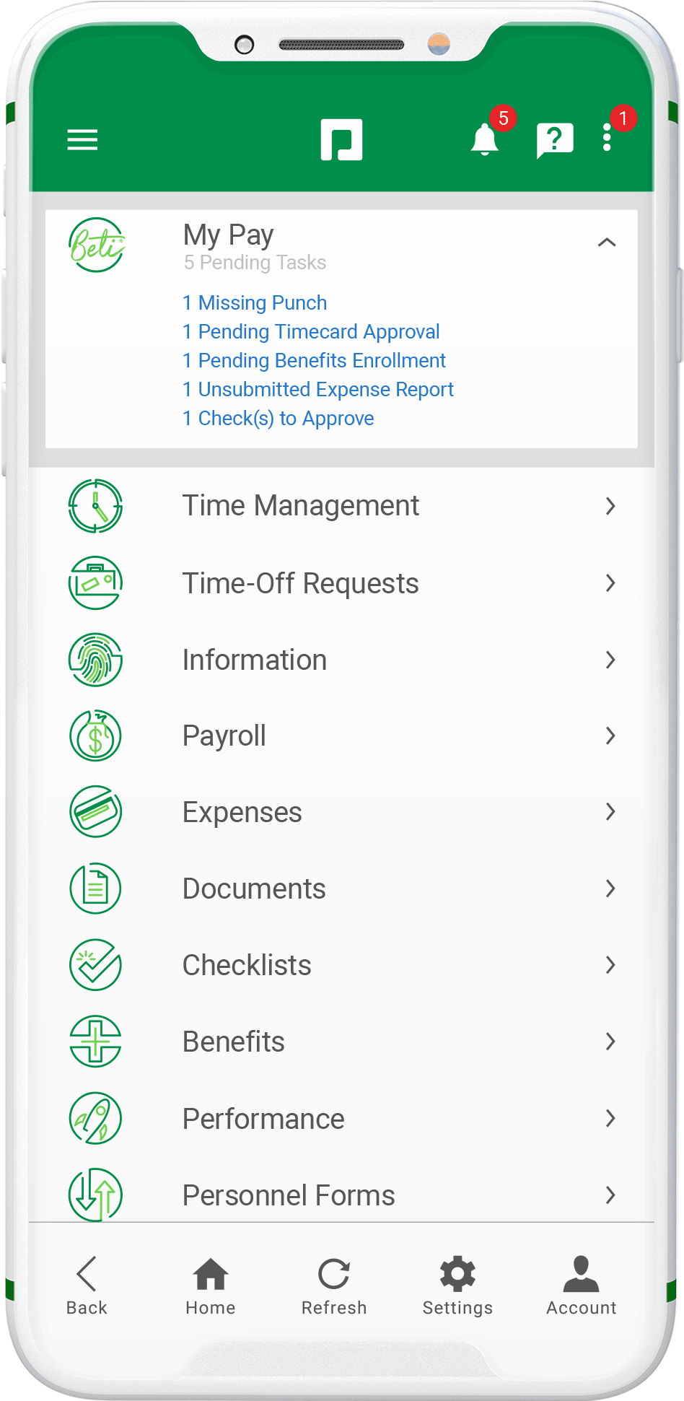The image size is (684, 1401).
Task: Tap the Information fingerprint icon
Action: coord(95,660)
